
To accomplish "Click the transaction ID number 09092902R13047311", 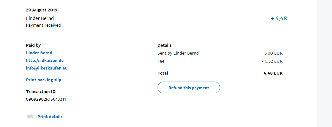I will coord(46,99).
